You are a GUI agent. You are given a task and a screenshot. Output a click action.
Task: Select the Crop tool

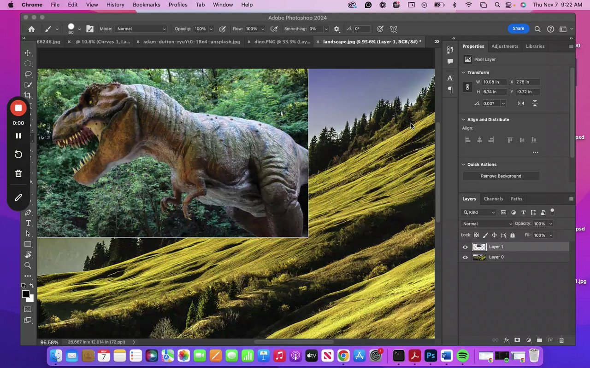(x=28, y=95)
